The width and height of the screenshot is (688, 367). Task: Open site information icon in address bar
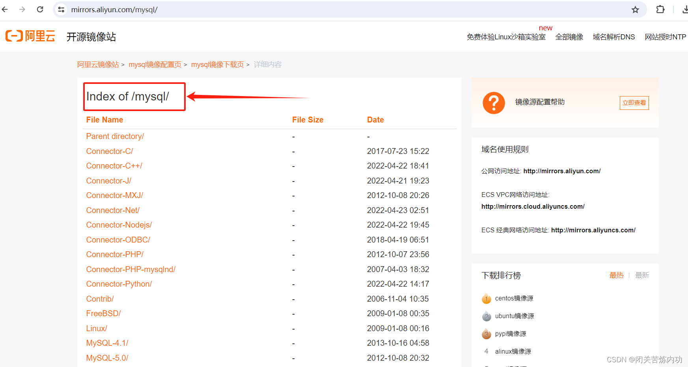[61, 9]
